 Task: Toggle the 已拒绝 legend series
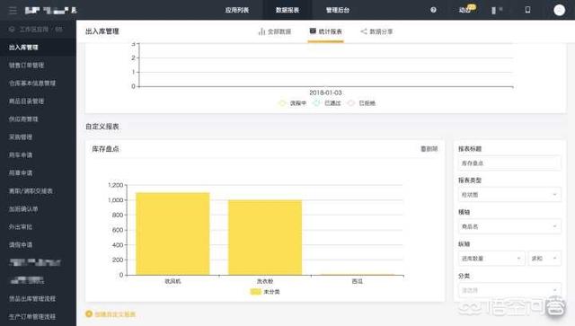point(361,103)
